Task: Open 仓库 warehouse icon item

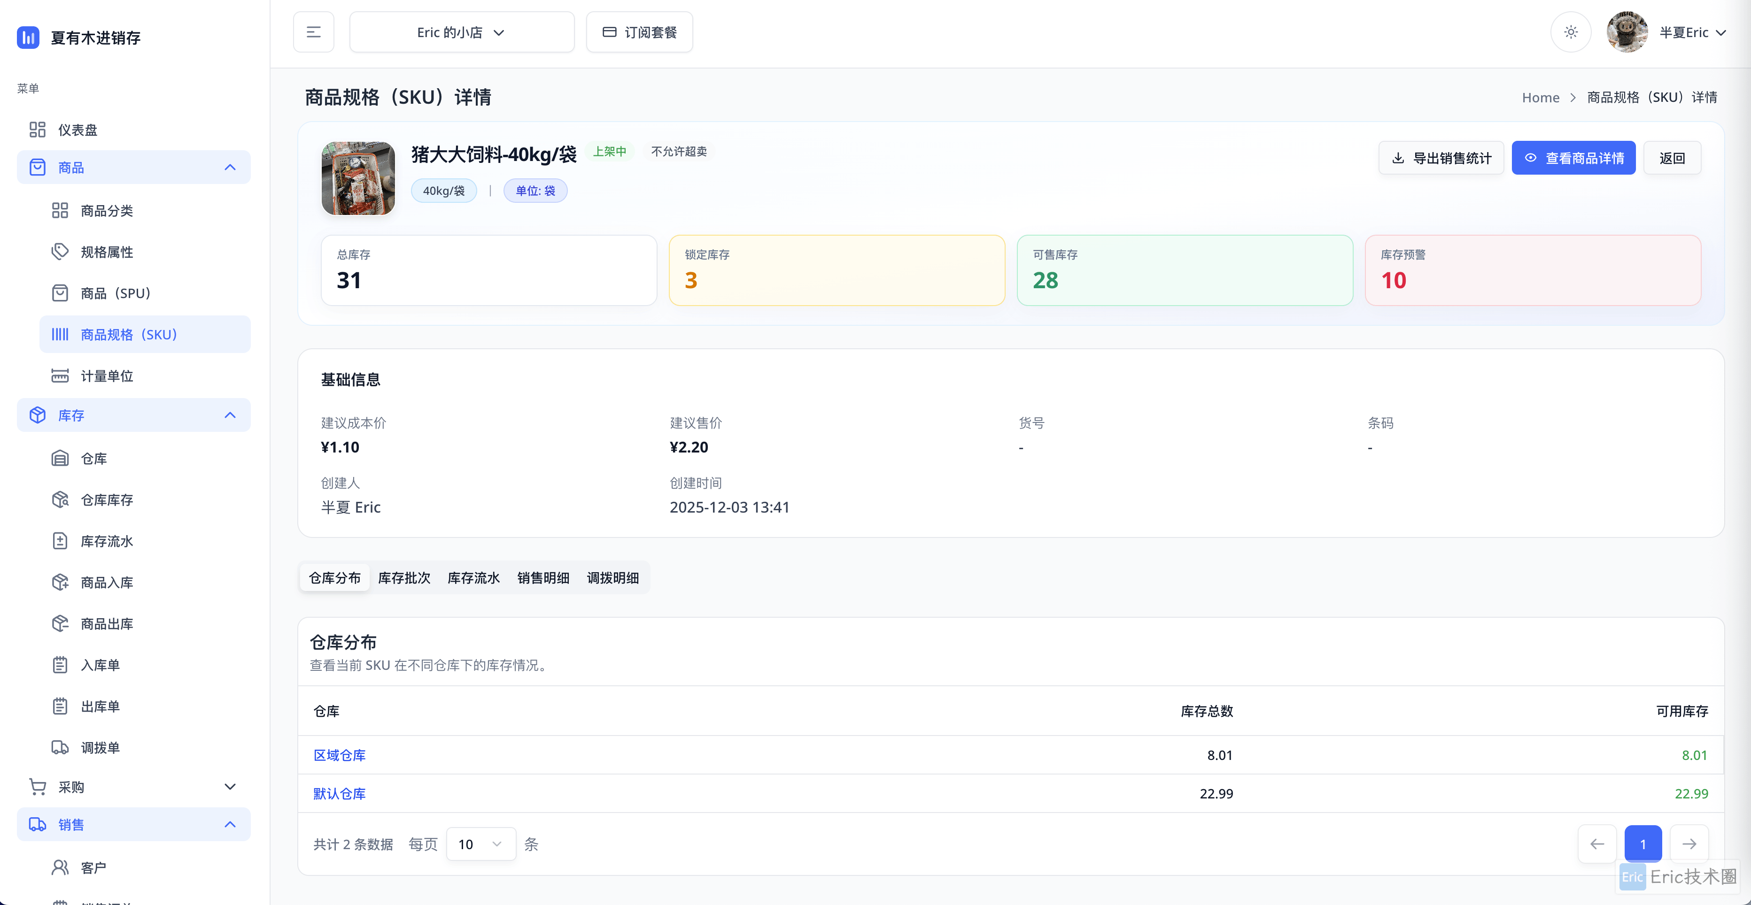Action: tap(60, 459)
